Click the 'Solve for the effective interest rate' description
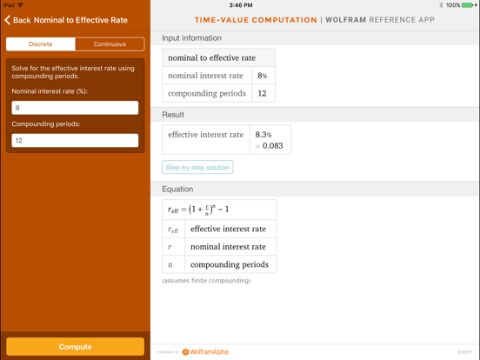 (x=73, y=72)
